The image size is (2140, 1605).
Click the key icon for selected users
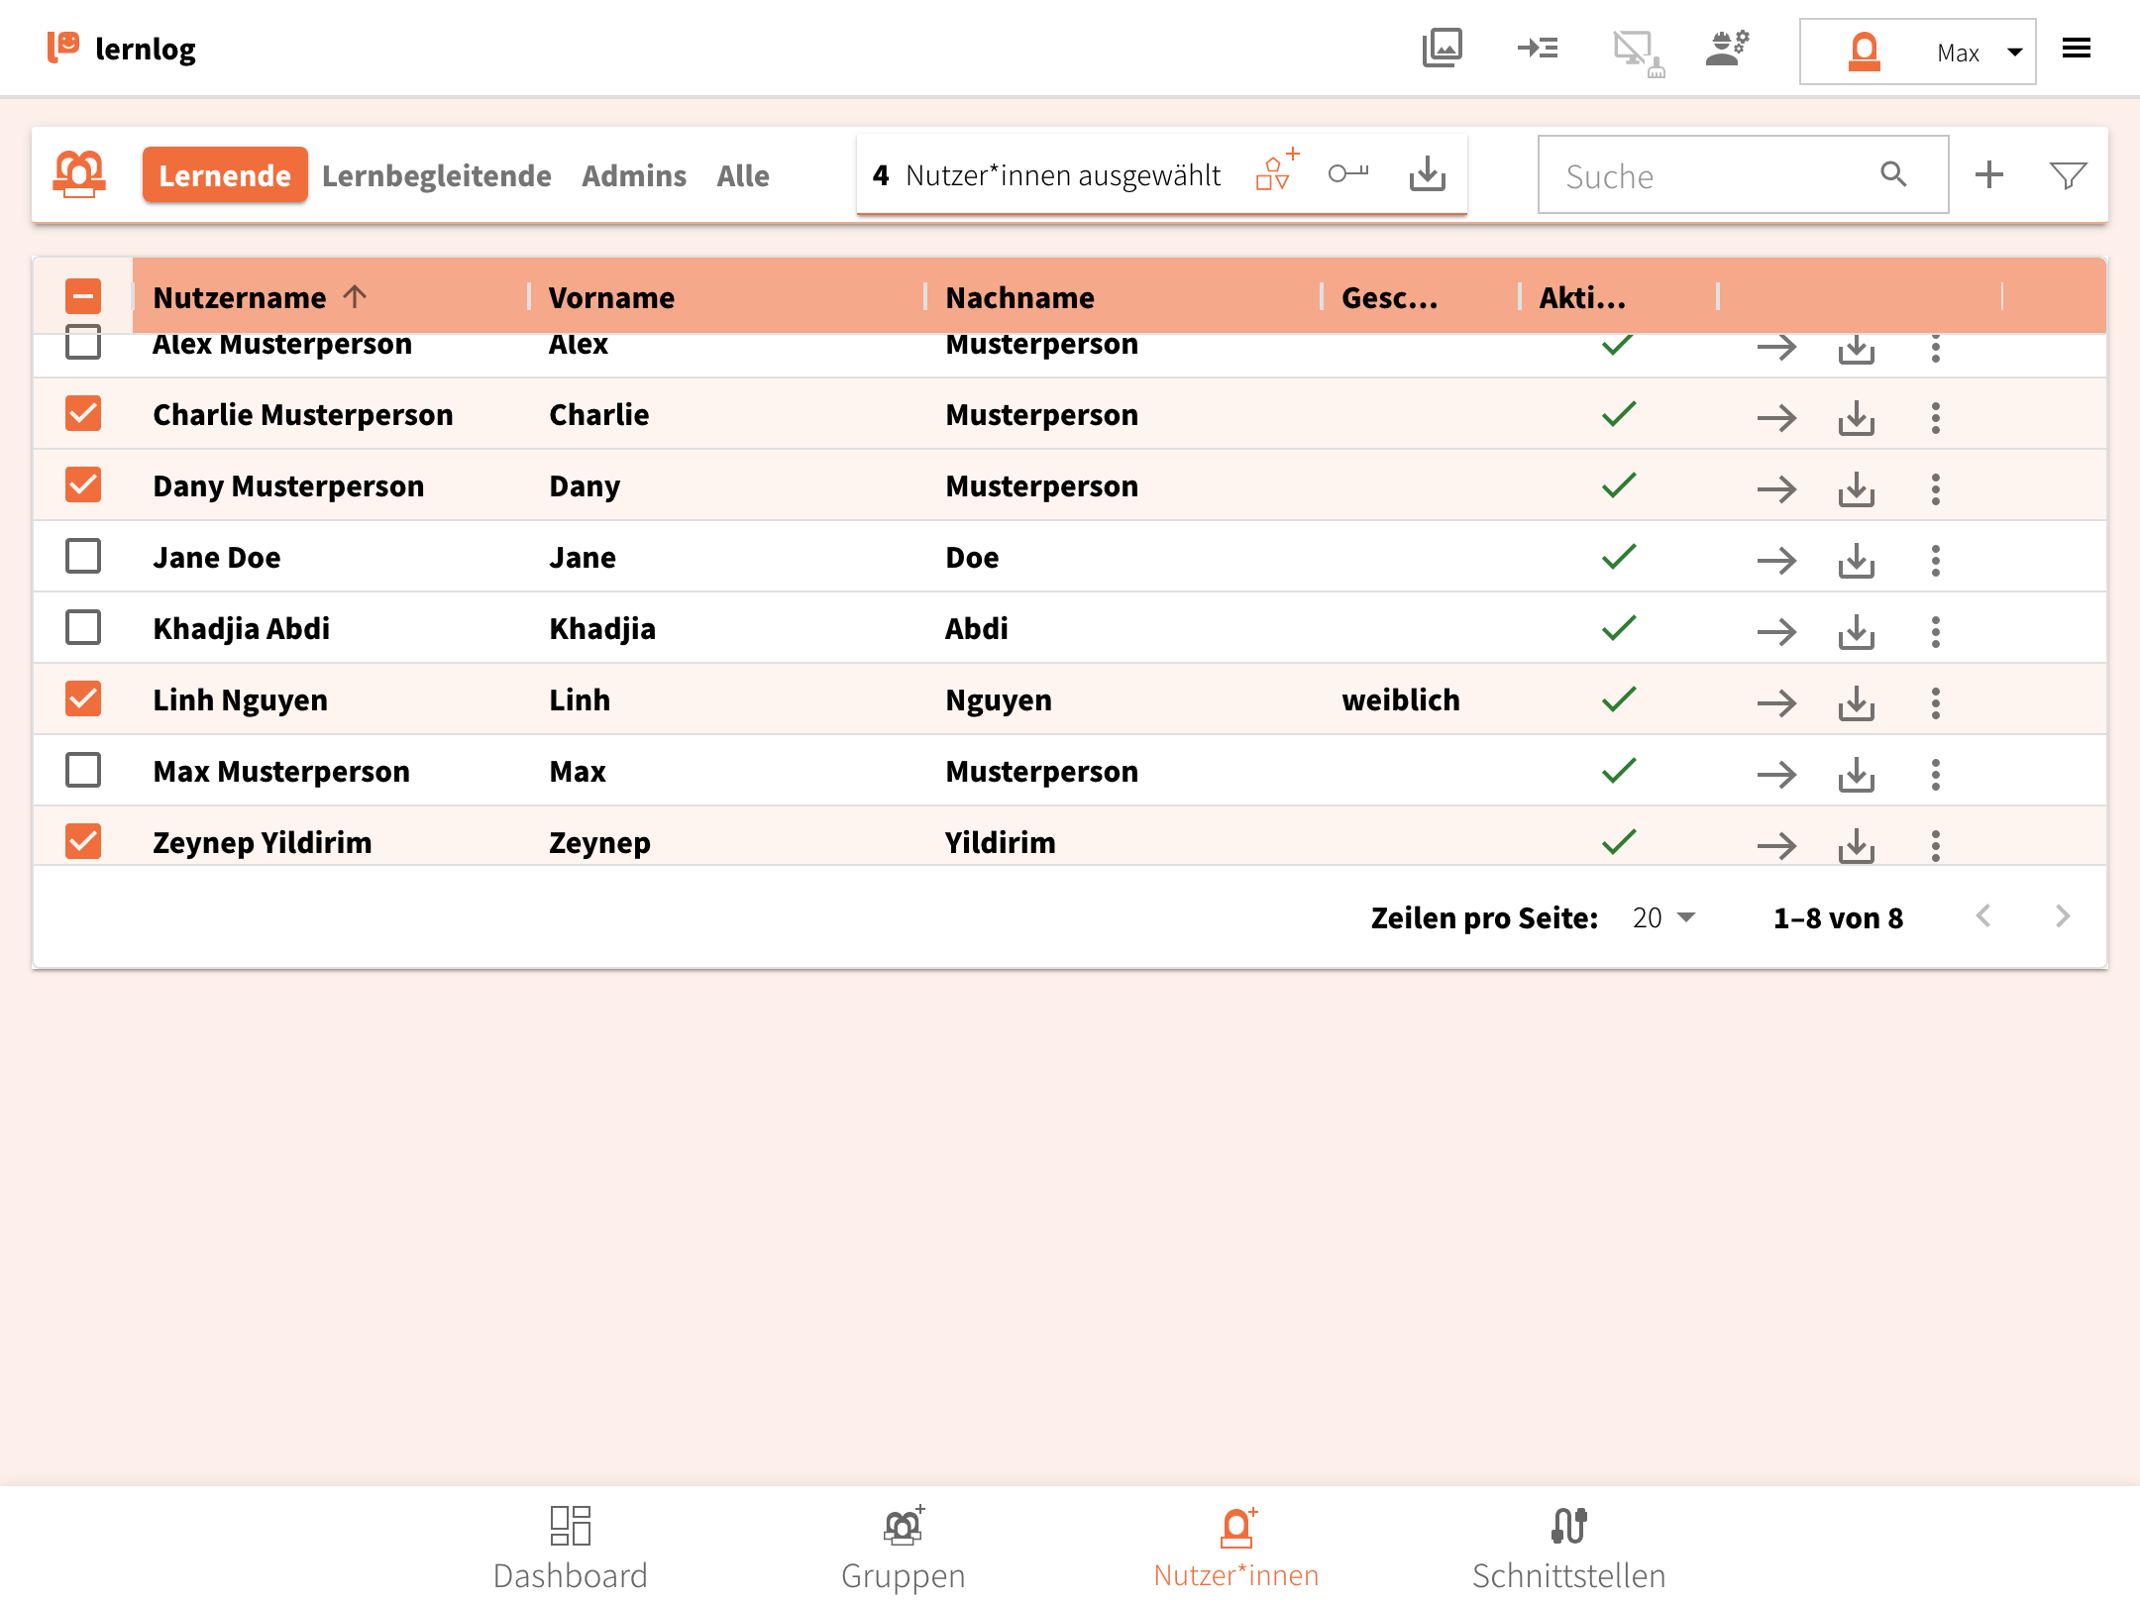(x=1347, y=174)
